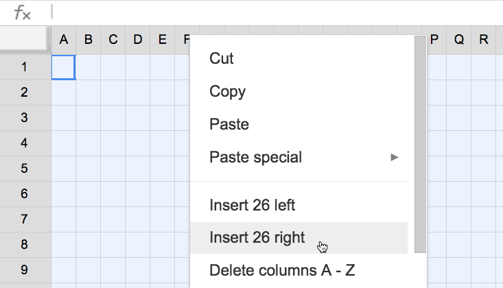Click column D header
503x288 pixels.
137,40
